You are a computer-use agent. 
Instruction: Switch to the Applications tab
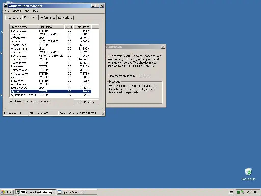click(14, 18)
